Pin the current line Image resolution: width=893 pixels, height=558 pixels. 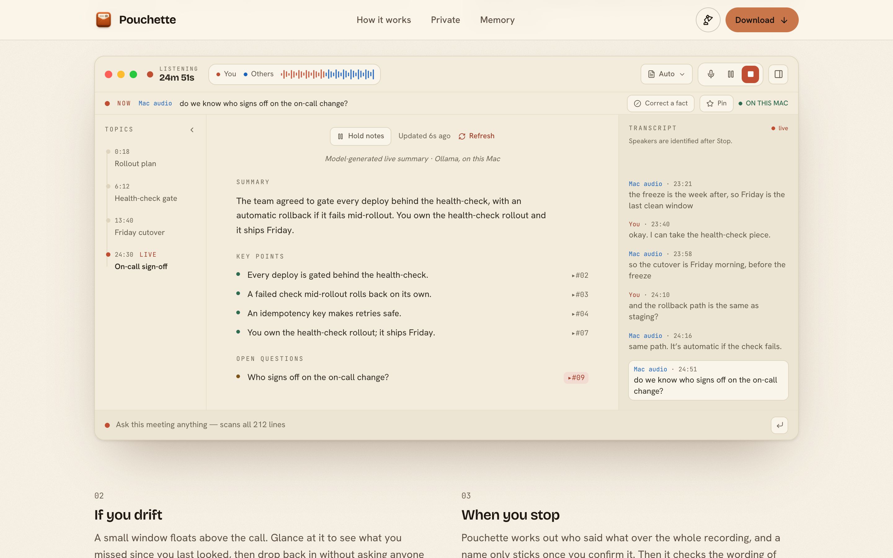[716, 103]
